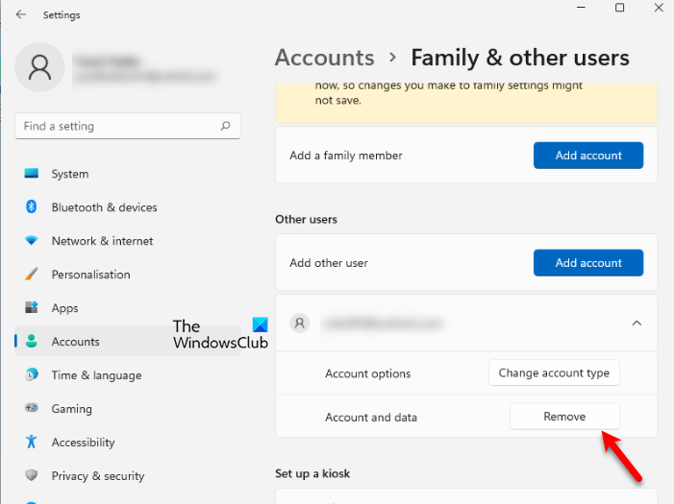
Task: Remove the account and data
Action: 564,417
